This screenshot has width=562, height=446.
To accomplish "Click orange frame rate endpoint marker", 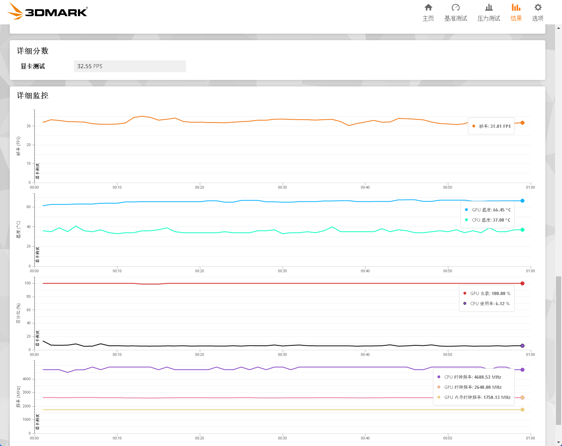I will [x=522, y=123].
